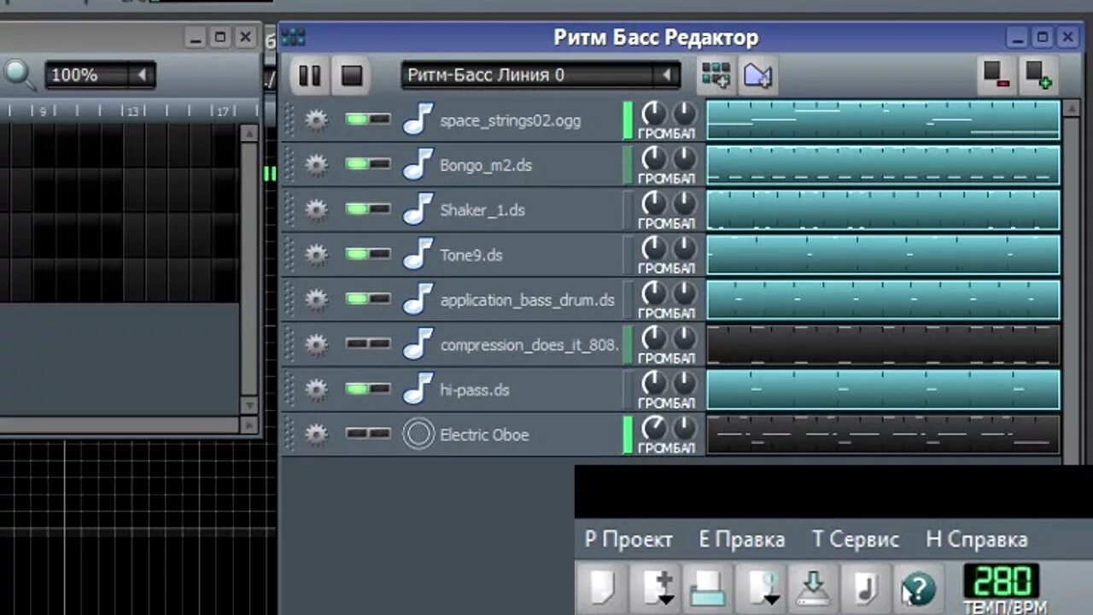Viewport: 1093px width, 615px height.
Task: Open gear actions menu for space_strings02.ogg track
Action: click(x=316, y=120)
